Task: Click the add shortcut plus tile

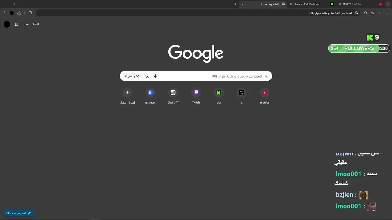Action: (127, 96)
